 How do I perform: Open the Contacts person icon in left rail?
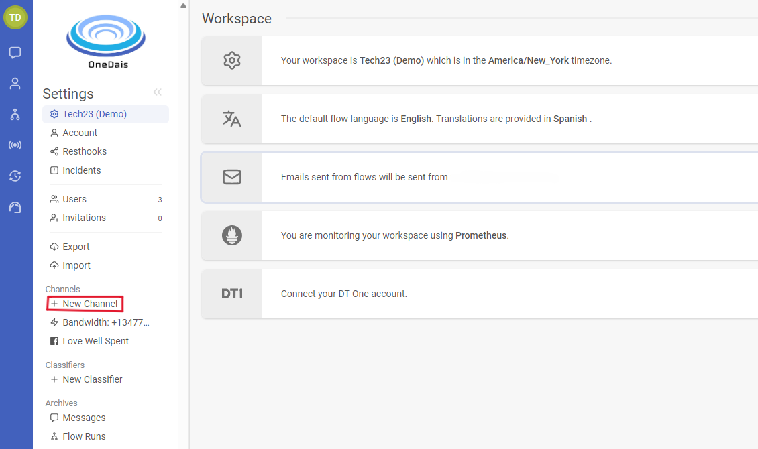(15, 84)
